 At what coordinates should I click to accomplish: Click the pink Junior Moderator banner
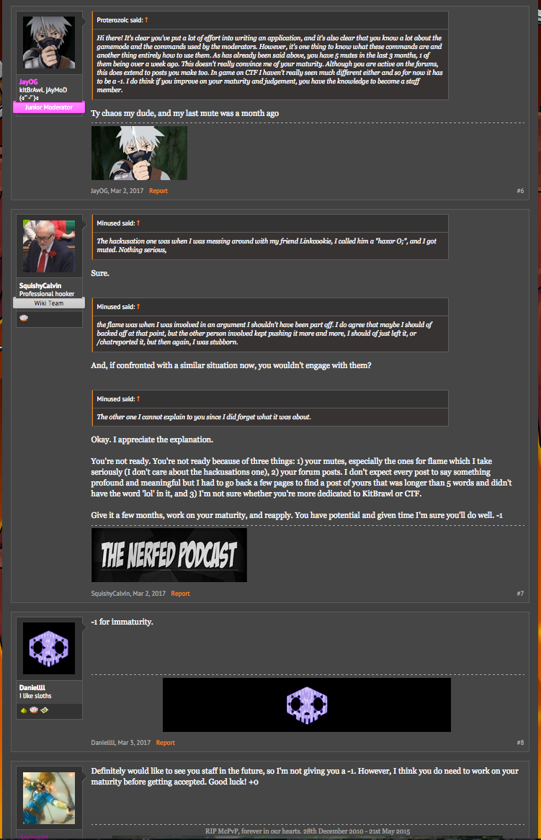pos(49,107)
